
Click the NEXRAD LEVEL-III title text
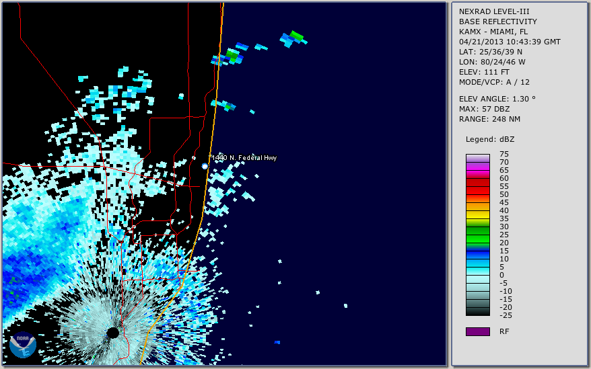pos(494,11)
